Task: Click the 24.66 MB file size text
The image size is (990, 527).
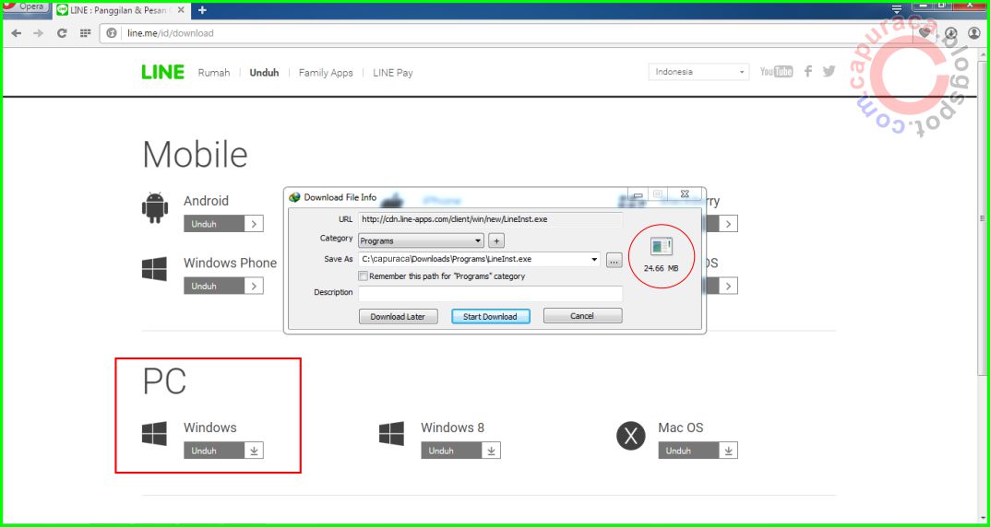Action: (x=661, y=268)
